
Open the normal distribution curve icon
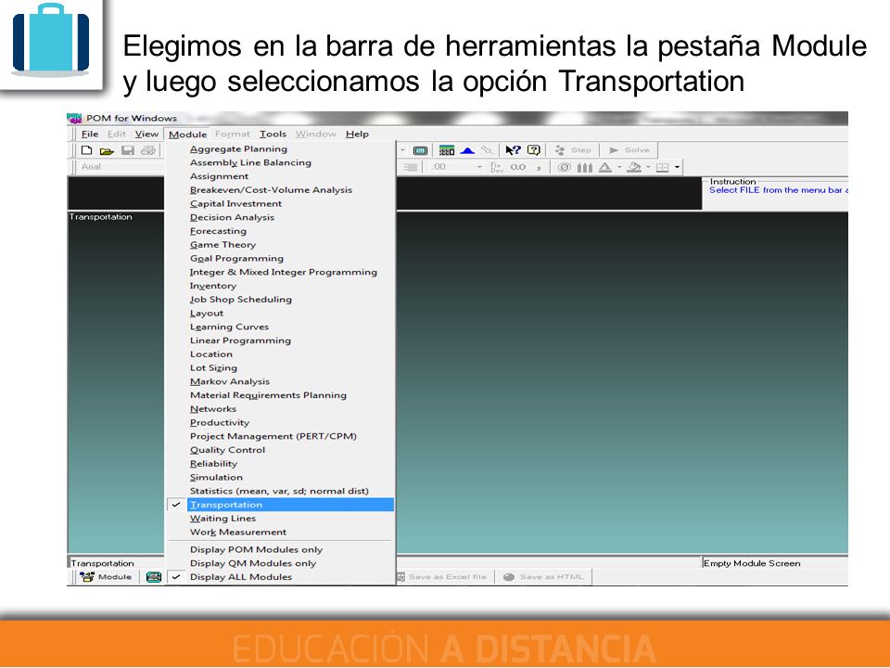(467, 150)
